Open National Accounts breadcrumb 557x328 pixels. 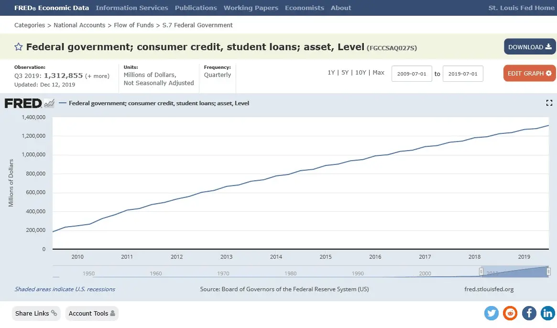point(79,25)
